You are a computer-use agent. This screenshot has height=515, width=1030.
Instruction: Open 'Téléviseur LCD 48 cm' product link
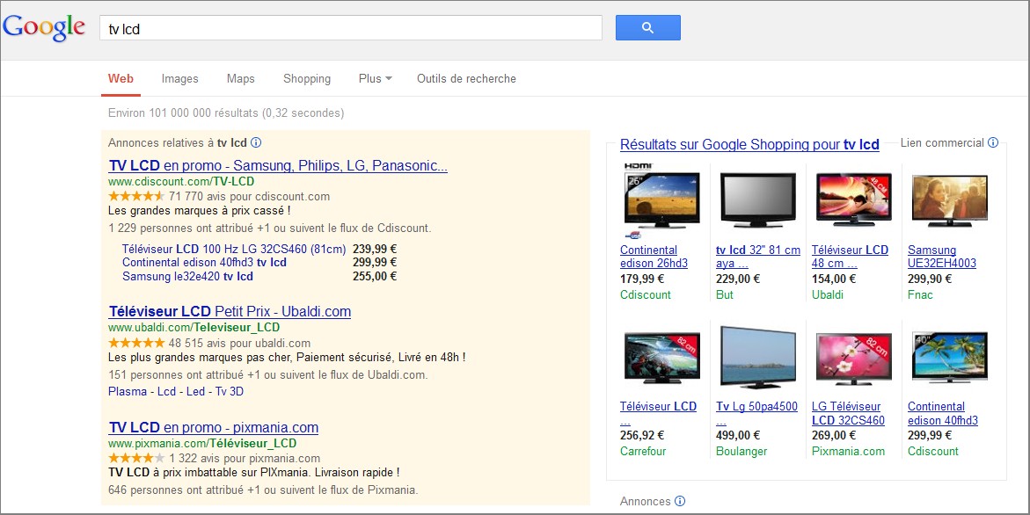[x=850, y=257]
